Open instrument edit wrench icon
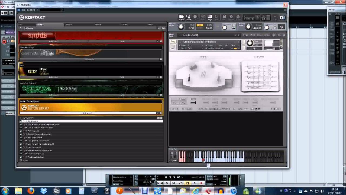This screenshot has width=346, height=195. tap(173, 42)
